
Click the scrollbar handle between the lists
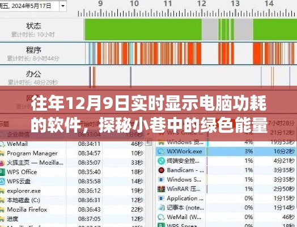[x=150, y=142]
